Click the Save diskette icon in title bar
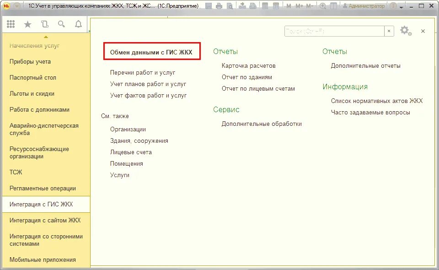This screenshot has width=439, height=270. point(209,6)
